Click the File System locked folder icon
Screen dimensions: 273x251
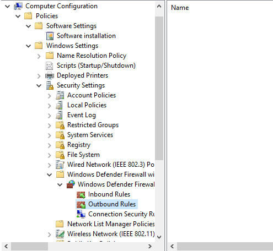click(60, 155)
